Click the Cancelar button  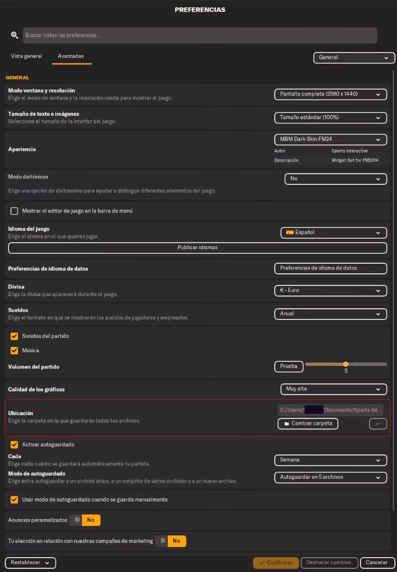(x=376, y=562)
